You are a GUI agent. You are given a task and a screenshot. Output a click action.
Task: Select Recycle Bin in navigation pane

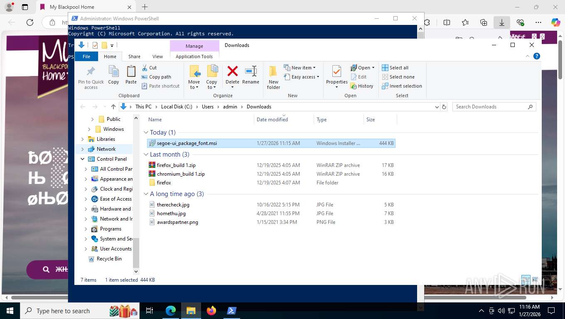[109, 259]
